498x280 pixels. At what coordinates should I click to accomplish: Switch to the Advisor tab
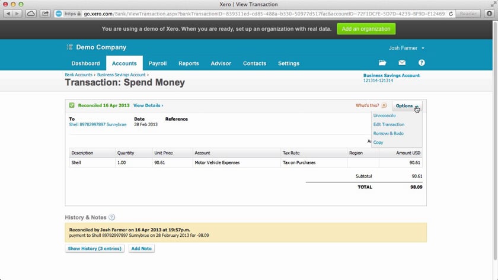[x=221, y=63]
